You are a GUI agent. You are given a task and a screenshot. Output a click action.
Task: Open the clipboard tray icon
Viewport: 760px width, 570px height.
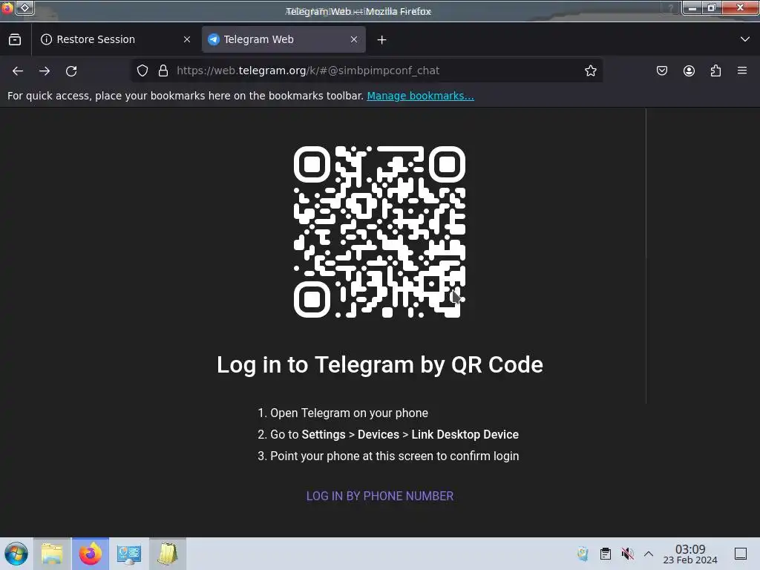click(606, 554)
